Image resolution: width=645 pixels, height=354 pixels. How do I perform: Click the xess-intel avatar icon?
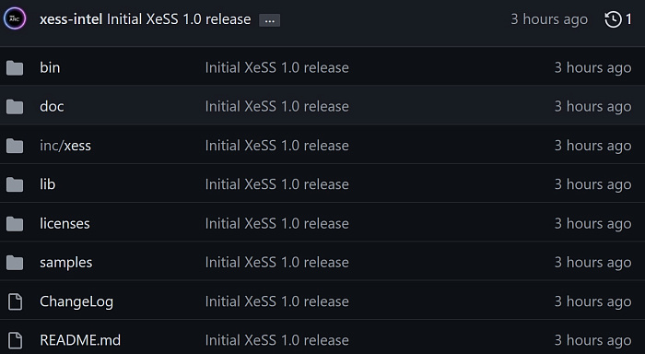[x=15, y=19]
